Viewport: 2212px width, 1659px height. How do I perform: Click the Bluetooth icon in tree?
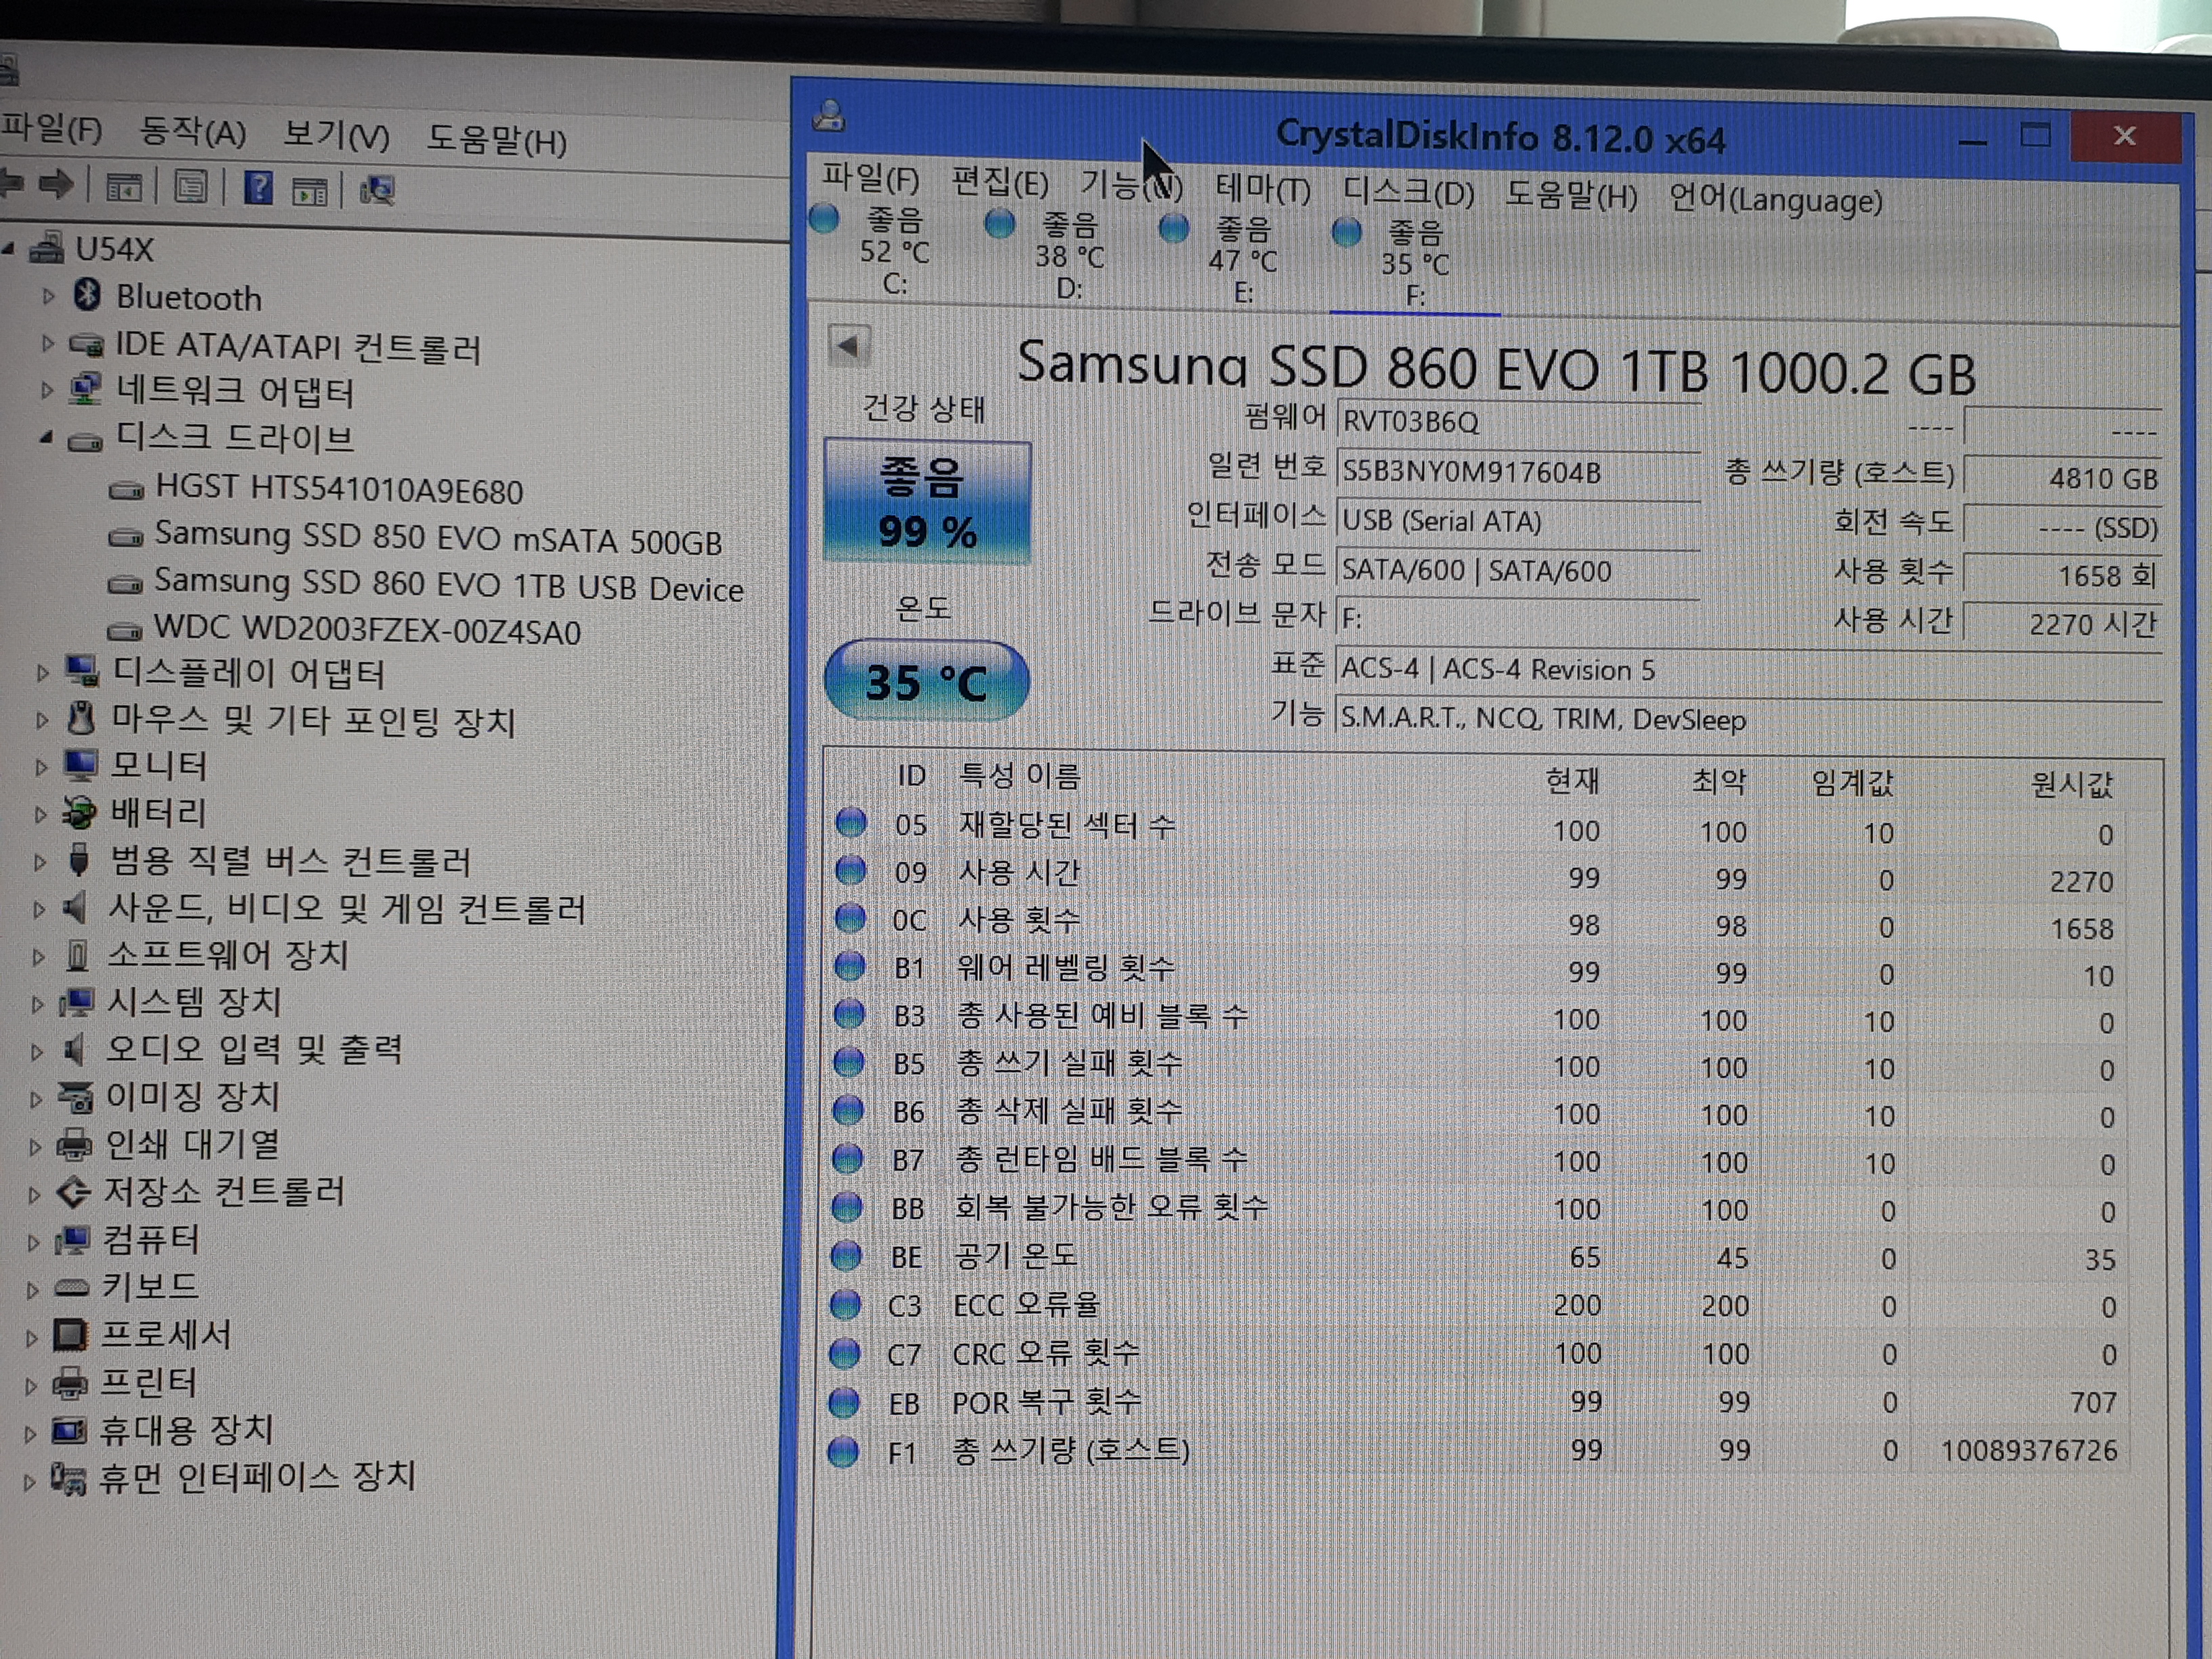pyautogui.click(x=87, y=295)
